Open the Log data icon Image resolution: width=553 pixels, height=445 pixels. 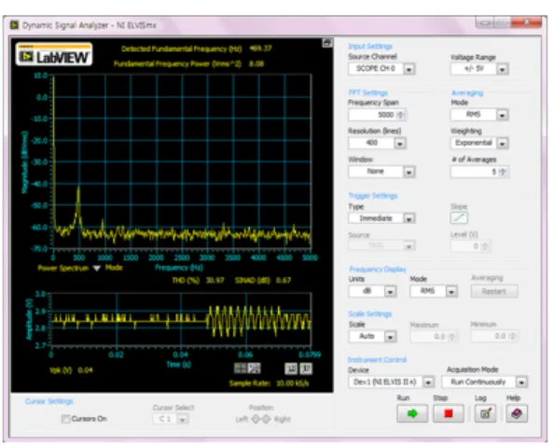[486, 413]
